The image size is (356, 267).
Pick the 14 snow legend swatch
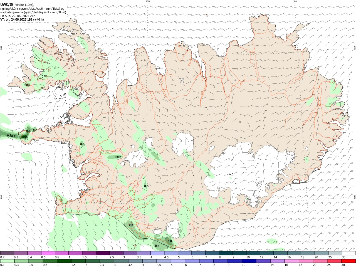point(281,253)
